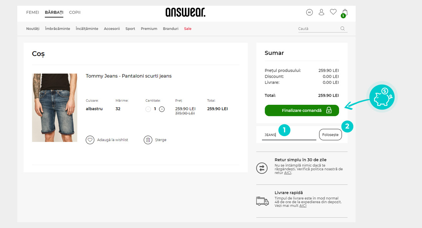Click the Sumar heading
Viewport: 422px width, 228px height.
click(274, 53)
